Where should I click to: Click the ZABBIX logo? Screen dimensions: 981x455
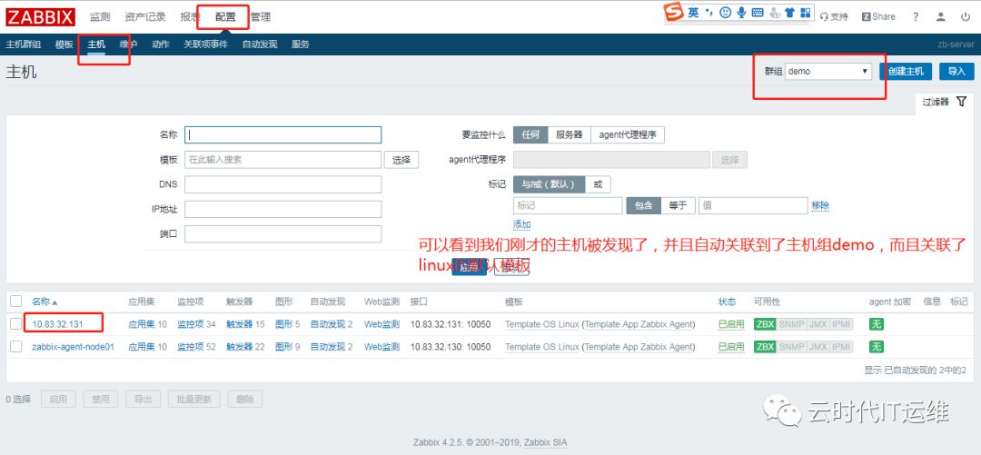click(x=41, y=17)
